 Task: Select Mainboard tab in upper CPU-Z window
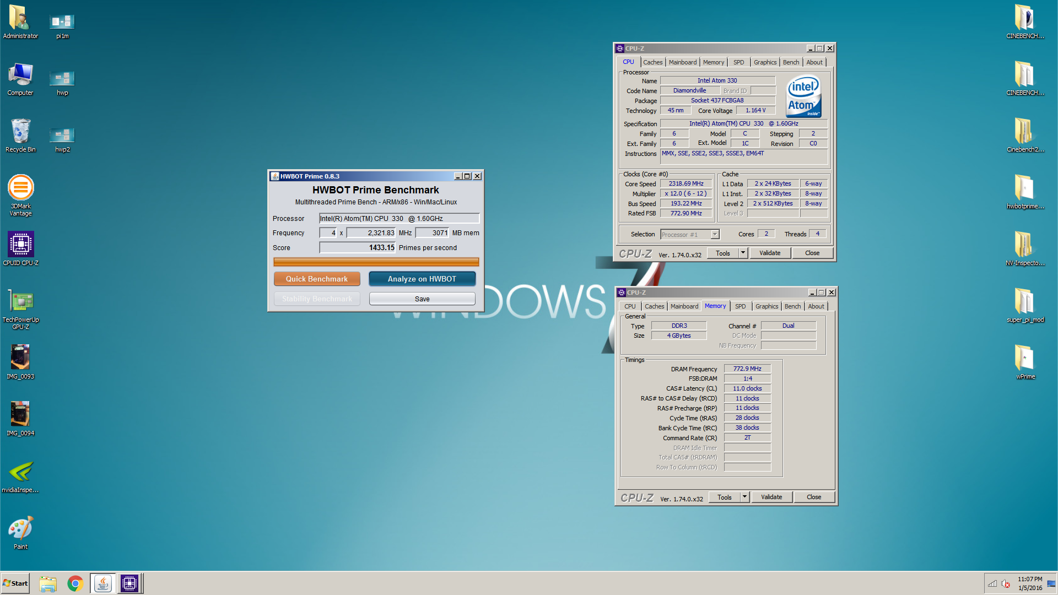tap(683, 62)
